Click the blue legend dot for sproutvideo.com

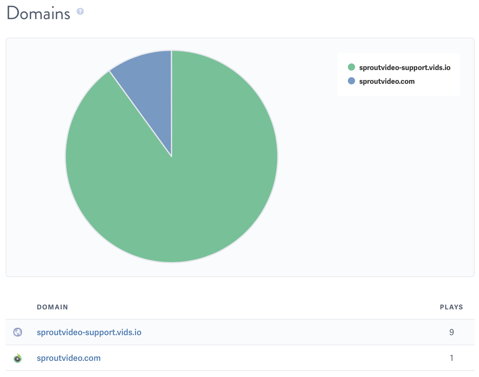click(x=351, y=81)
